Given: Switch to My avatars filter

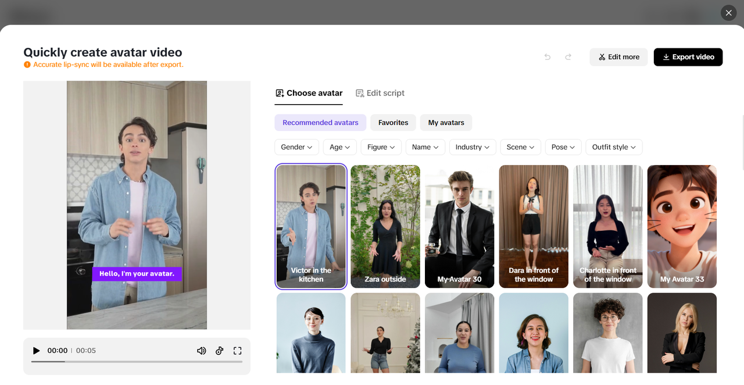Looking at the screenshot, I should point(446,122).
